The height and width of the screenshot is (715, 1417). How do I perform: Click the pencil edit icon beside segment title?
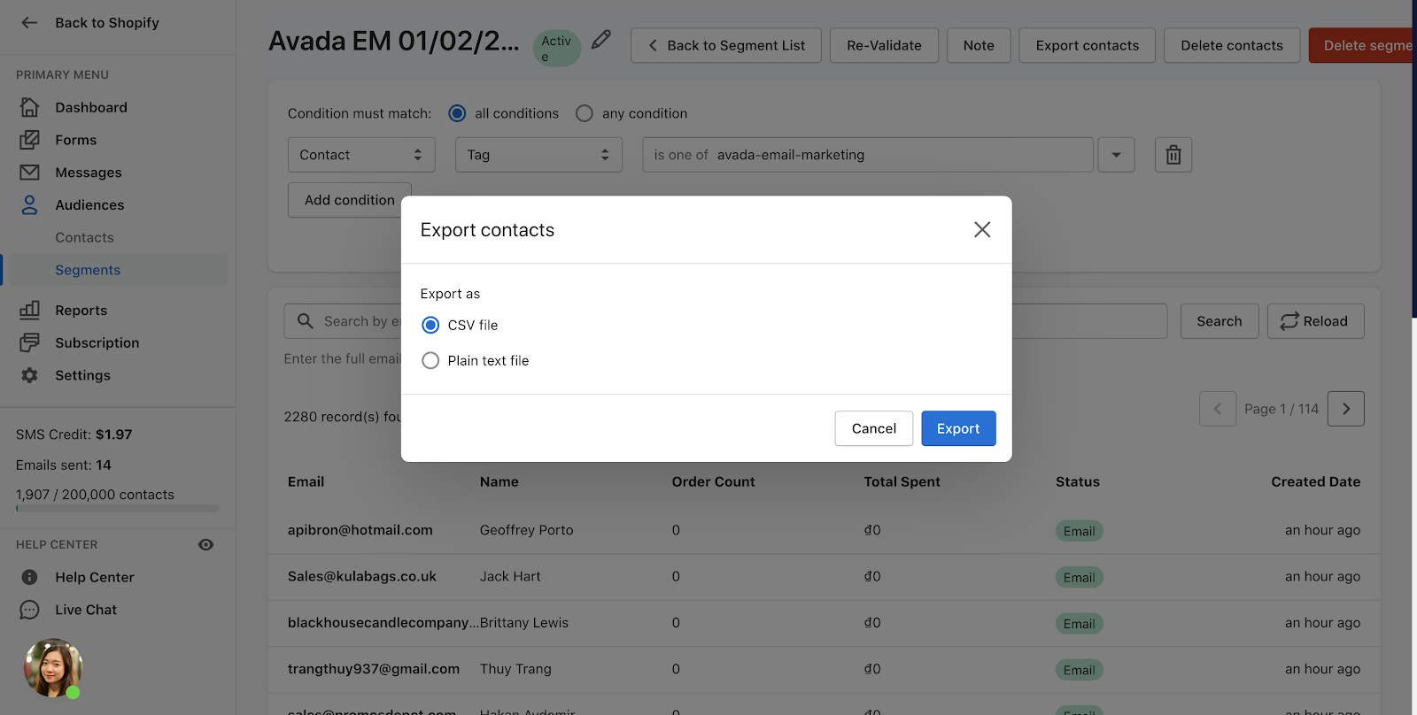pyautogui.click(x=601, y=40)
